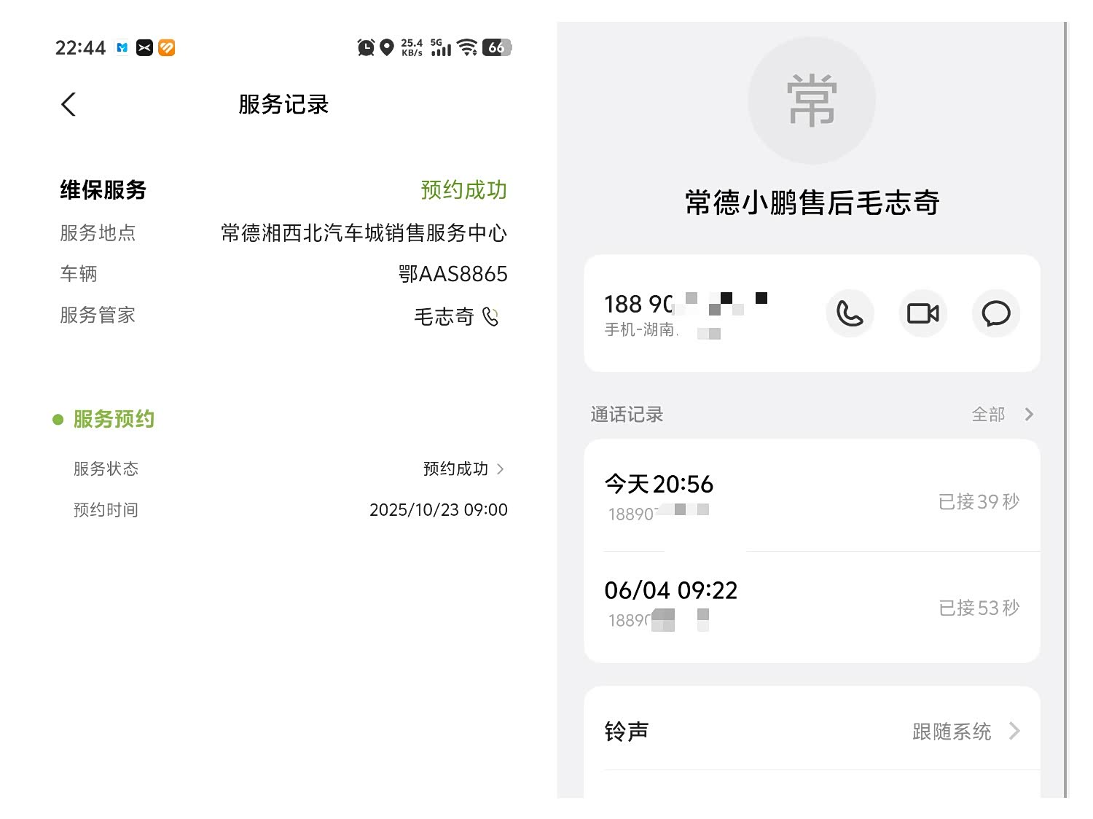Tap the 预约时间 row label
The width and height of the screenshot is (1093, 819).
(106, 510)
